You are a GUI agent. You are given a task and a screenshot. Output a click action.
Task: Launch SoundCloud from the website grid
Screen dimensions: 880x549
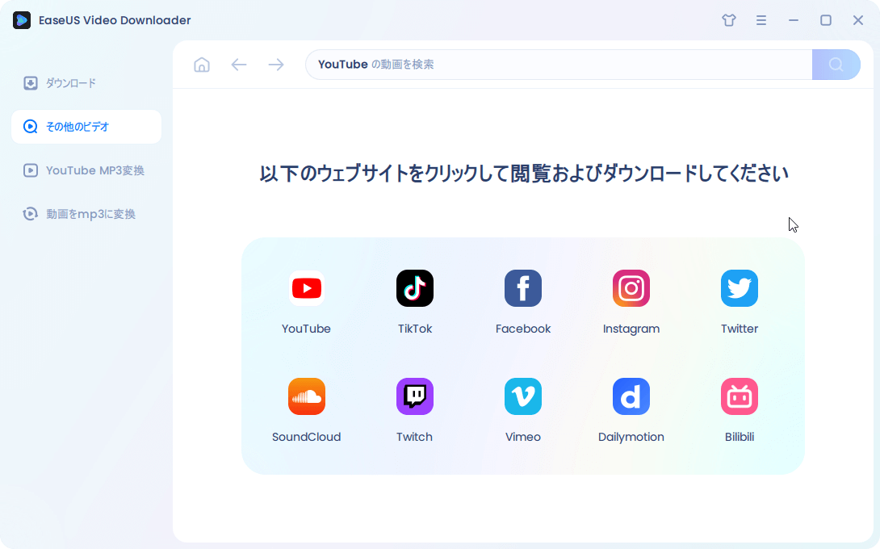click(x=306, y=396)
